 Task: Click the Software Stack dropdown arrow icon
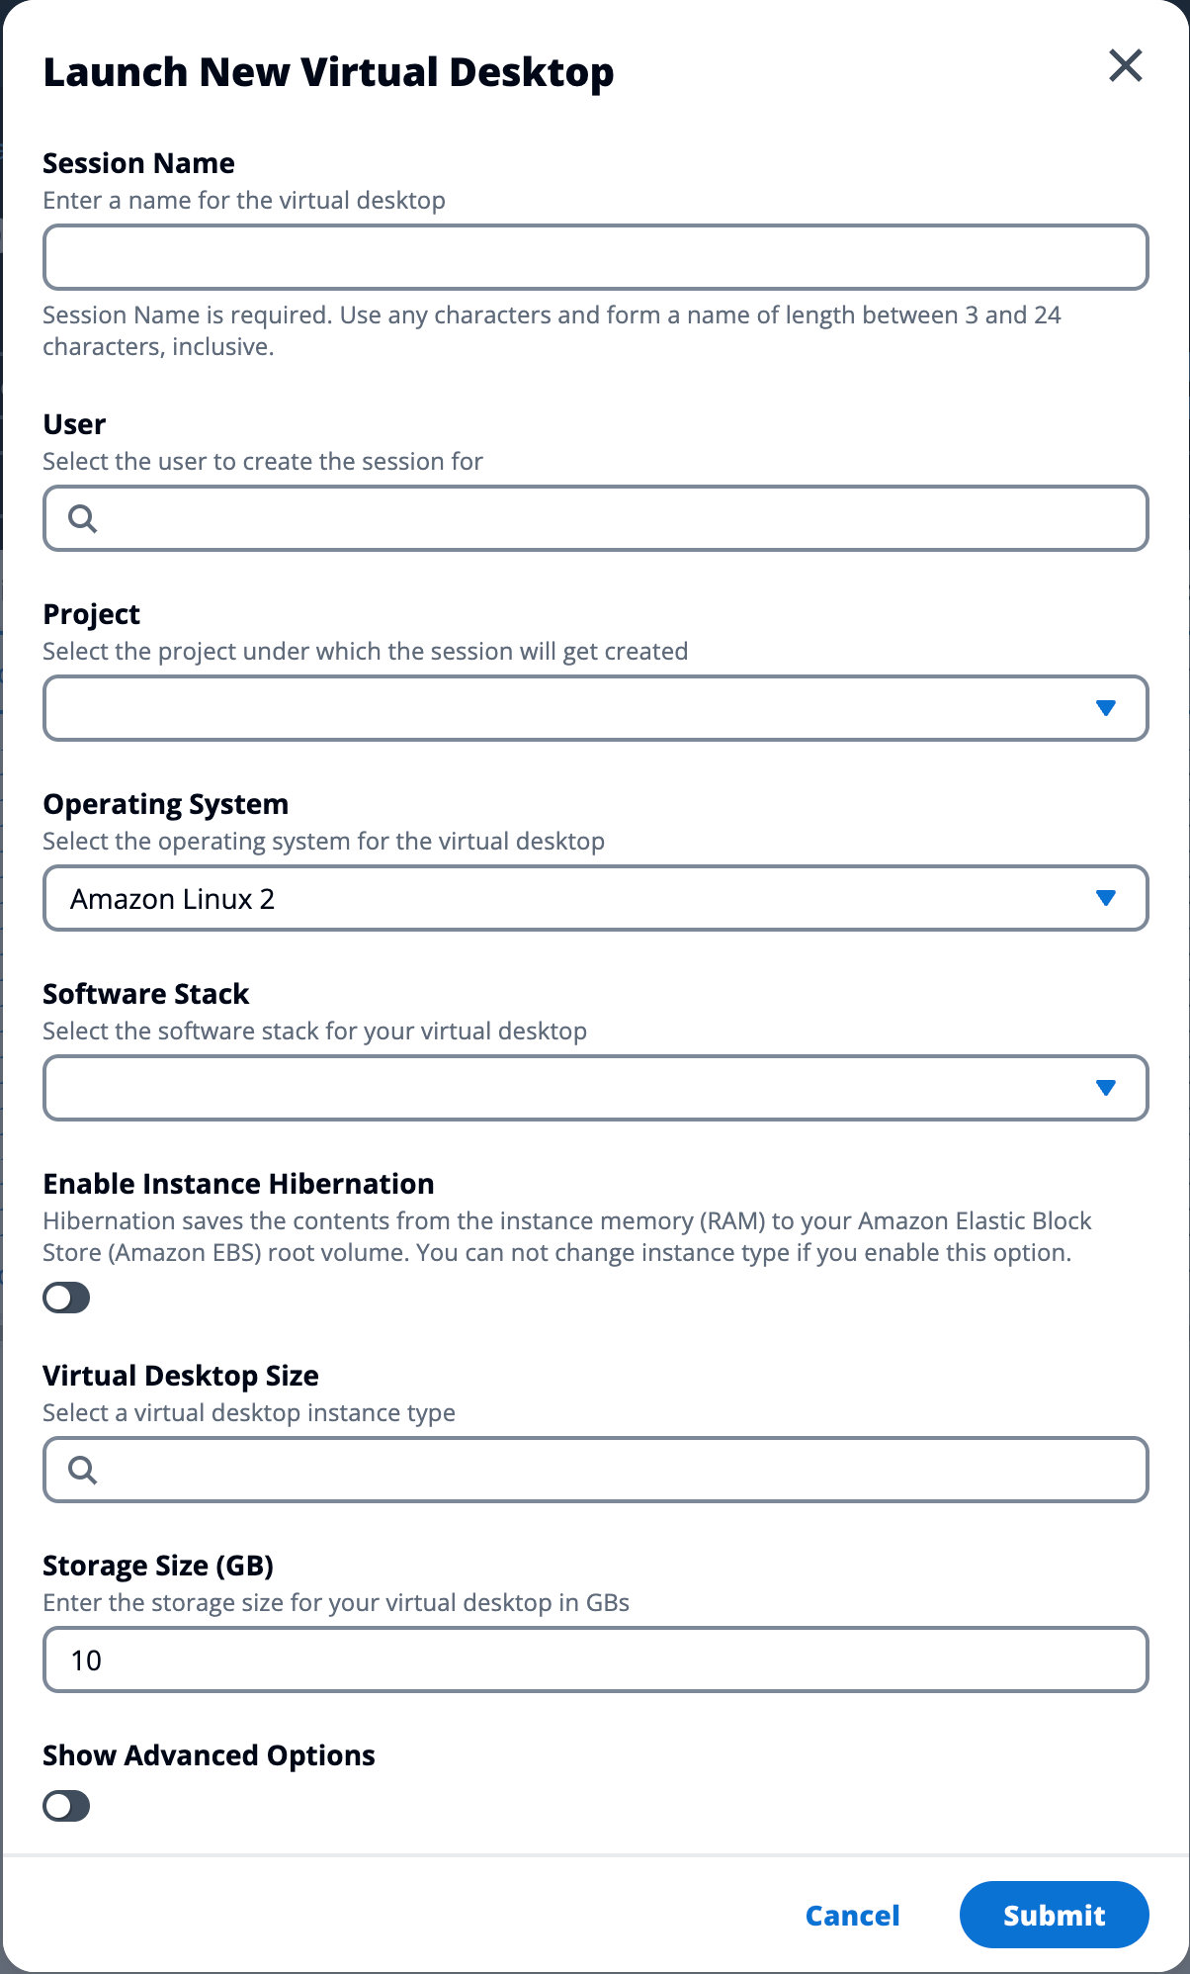1105,1088
